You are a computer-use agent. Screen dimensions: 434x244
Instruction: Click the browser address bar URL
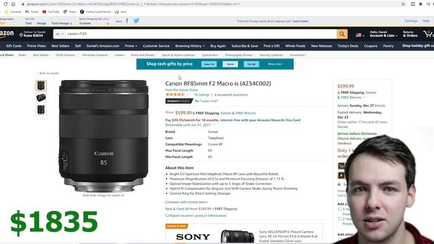[133, 4]
